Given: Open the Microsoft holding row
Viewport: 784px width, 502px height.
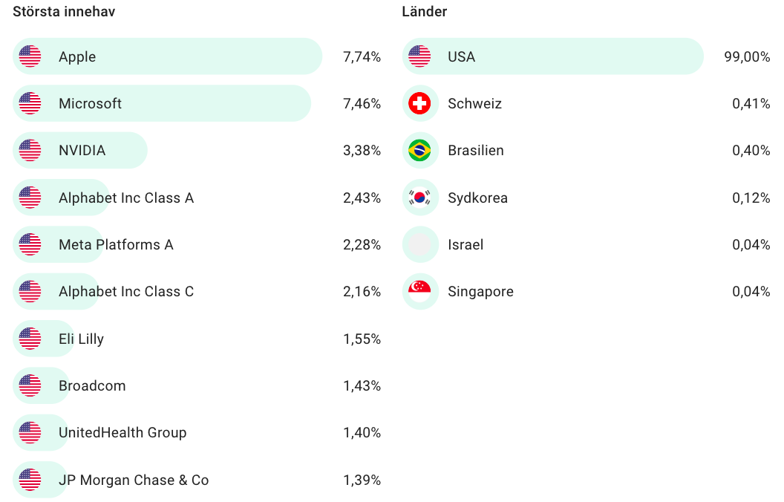Looking at the screenshot, I should (x=90, y=104).
